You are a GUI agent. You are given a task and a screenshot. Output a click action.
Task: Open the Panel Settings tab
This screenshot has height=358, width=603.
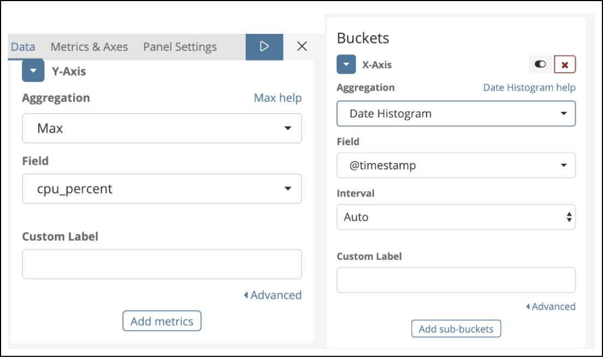pos(180,47)
